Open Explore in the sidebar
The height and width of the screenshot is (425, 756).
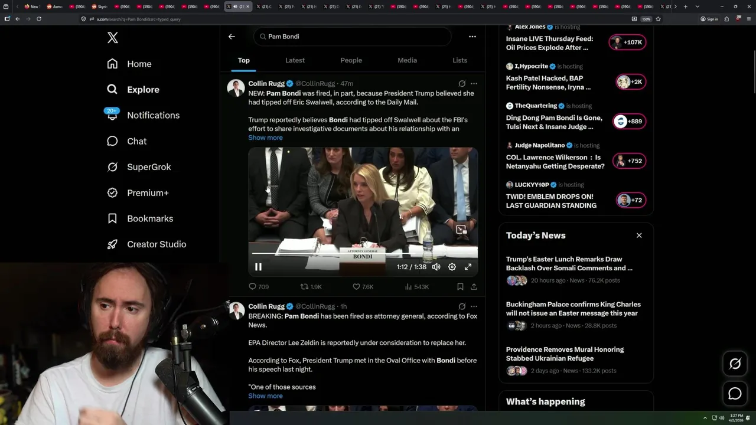[x=133, y=90]
